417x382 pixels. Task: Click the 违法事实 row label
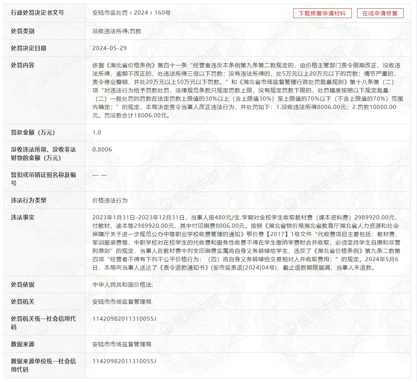point(23,217)
